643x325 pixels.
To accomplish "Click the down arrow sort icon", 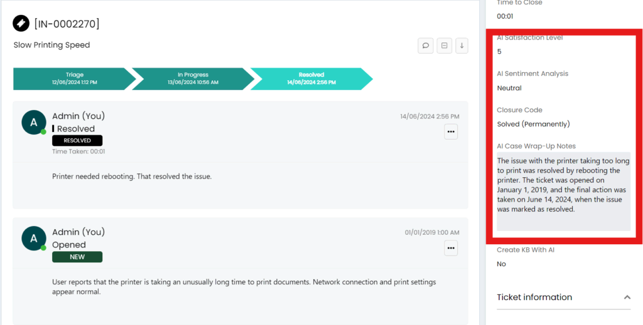I will 462,46.
